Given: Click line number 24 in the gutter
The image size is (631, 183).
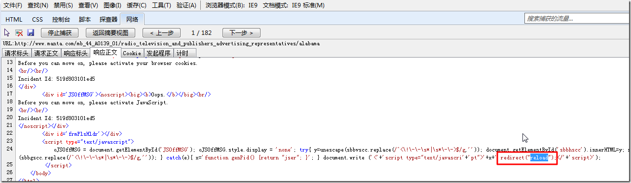Looking at the screenshot, I should pos(9,150).
